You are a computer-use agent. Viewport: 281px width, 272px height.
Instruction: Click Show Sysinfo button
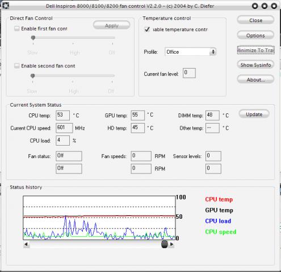click(x=255, y=65)
